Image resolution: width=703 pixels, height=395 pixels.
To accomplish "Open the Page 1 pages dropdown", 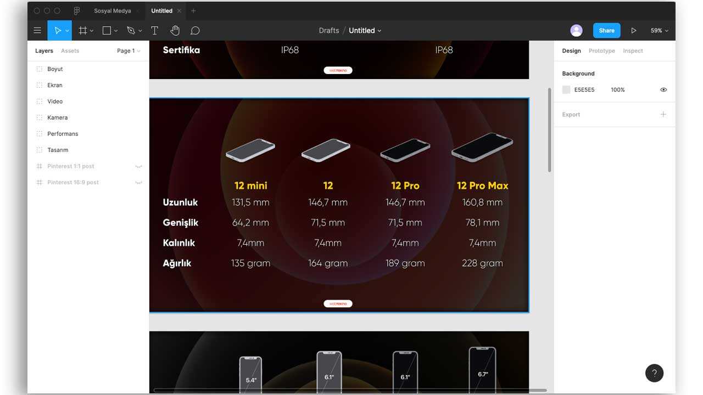I will tap(129, 50).
